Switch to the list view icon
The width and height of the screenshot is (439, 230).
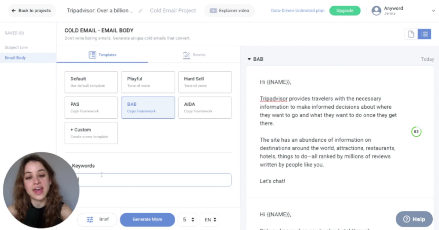click(x=424, y=34)
